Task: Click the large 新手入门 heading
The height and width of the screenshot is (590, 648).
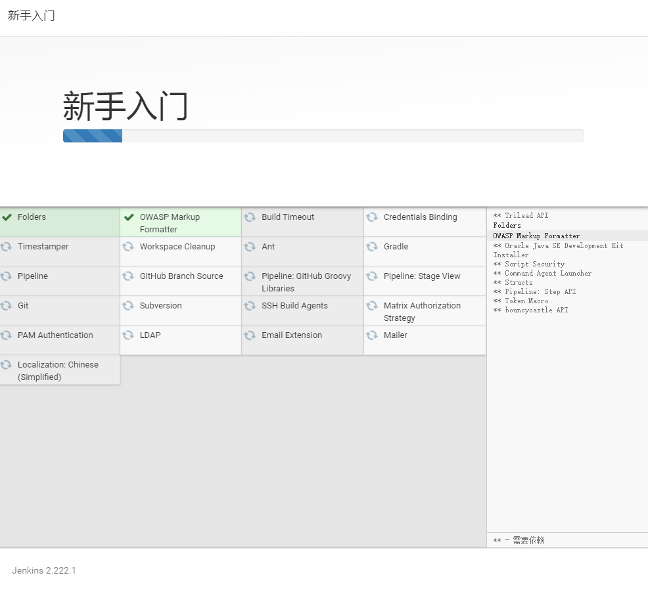Action: pos(126,106)
